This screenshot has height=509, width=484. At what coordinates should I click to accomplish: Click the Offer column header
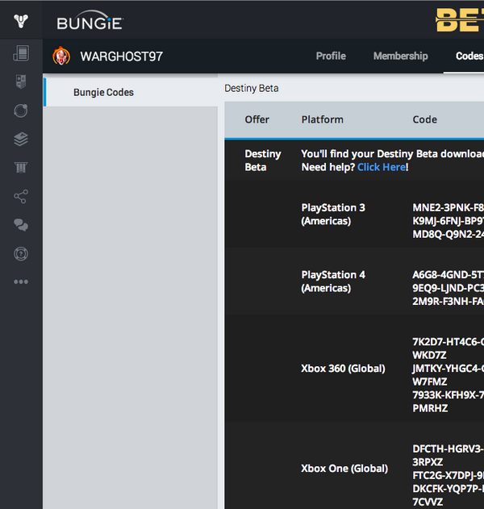257,119
